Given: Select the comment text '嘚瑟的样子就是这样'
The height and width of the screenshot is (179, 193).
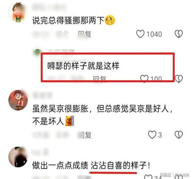Looking at the screenshot, I should pos(83,66).
